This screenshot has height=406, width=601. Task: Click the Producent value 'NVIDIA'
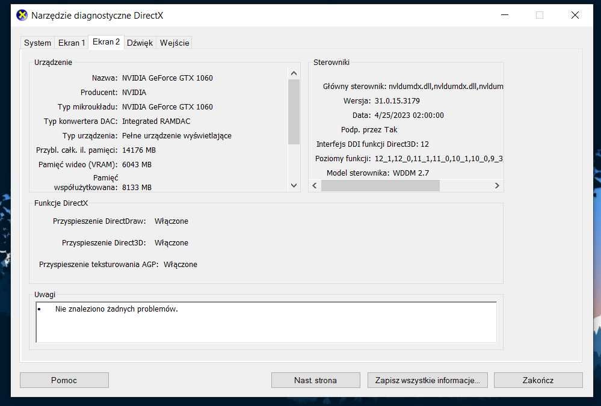point(134,93)
